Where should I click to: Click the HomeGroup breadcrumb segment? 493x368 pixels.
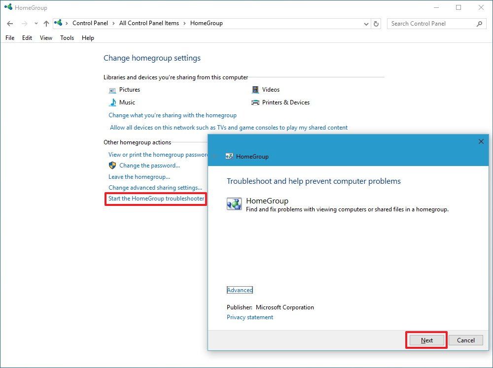206,23
